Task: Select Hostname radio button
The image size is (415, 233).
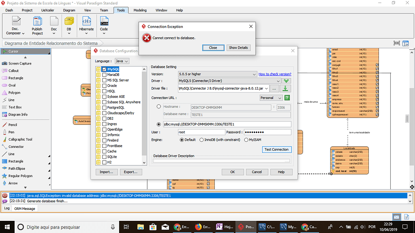Action: pyautogui.click(x=158, y=107)
